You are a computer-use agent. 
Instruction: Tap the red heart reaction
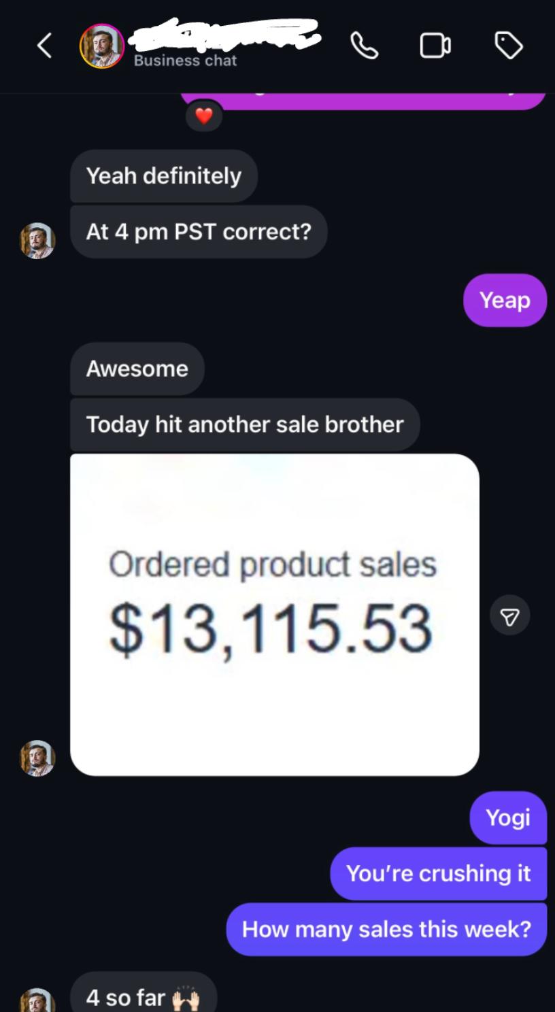(x=204, y=116)
